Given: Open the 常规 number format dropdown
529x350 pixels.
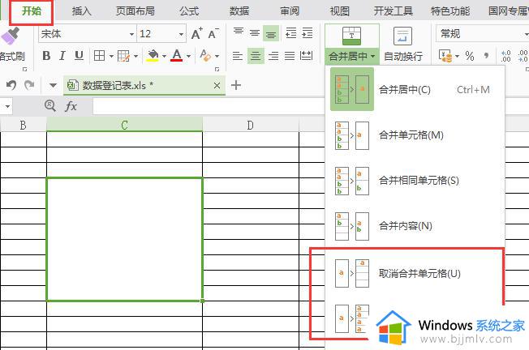Looking at the screenshot, I should [526, 34].
